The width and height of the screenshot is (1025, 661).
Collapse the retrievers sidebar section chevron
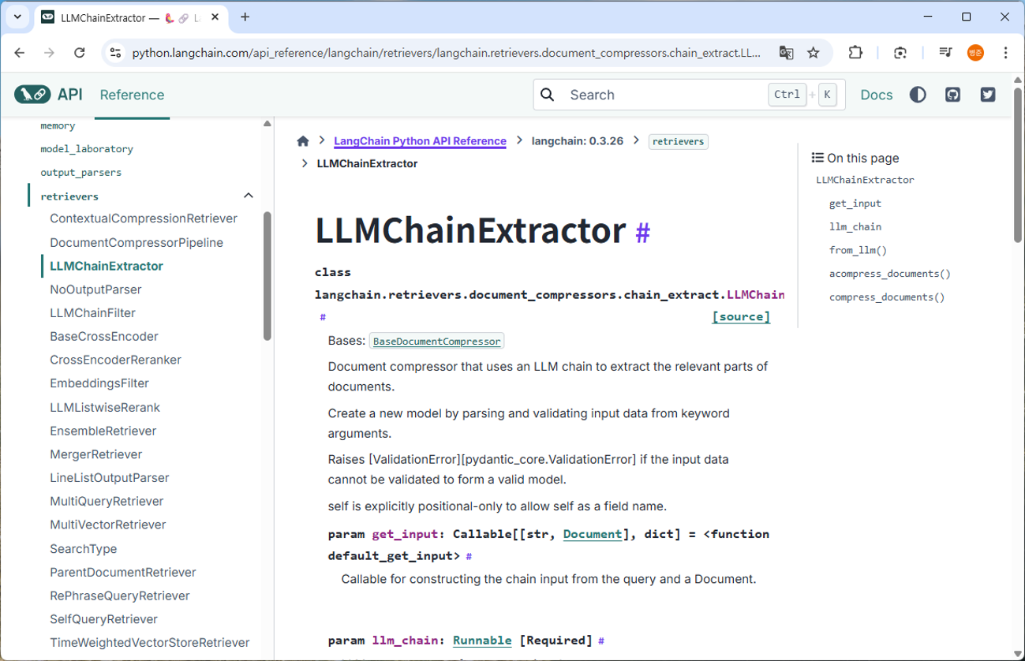click(x=249, y=196)
